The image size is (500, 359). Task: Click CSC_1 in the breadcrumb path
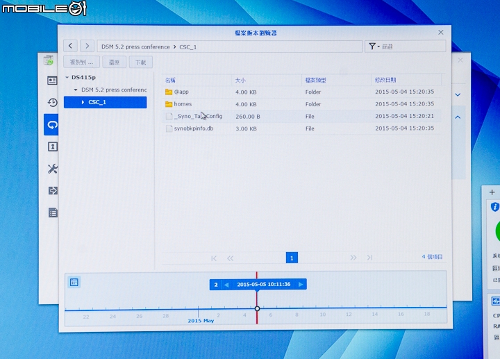[187, 47]
